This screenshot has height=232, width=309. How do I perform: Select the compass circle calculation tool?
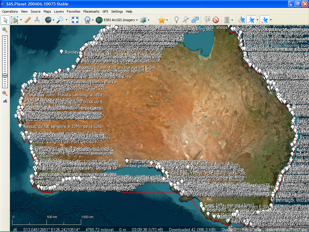(37, 20)
